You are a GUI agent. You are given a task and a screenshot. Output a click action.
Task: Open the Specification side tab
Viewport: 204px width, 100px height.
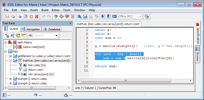pyautogui.click(x=198, y=33)
